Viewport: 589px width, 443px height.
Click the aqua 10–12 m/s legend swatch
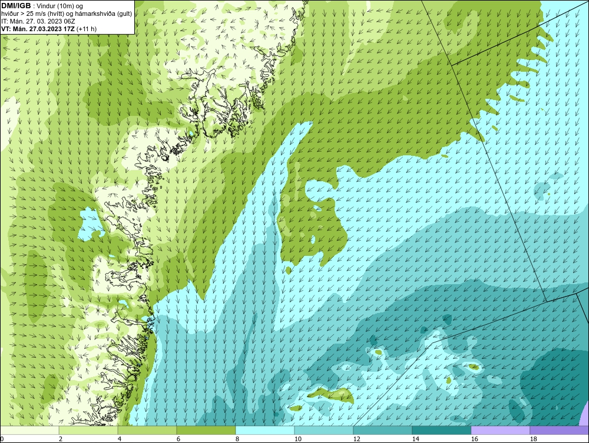point(324,430)
